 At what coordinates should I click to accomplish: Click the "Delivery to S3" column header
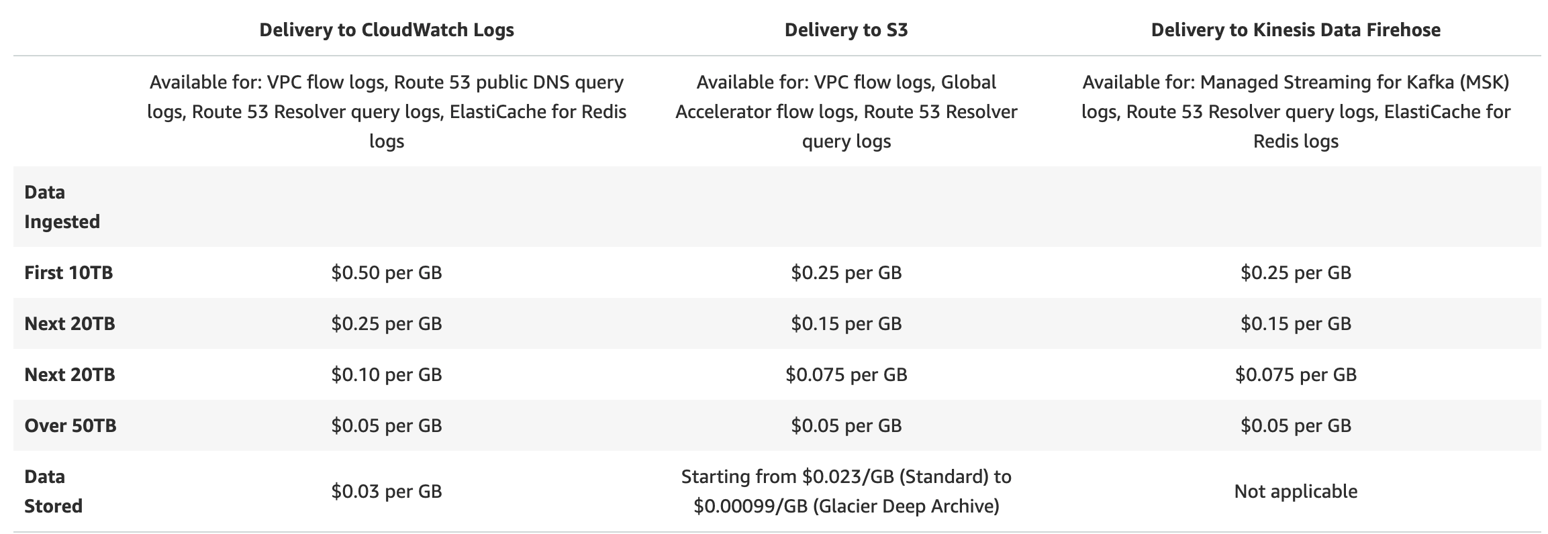coord(846,30)
